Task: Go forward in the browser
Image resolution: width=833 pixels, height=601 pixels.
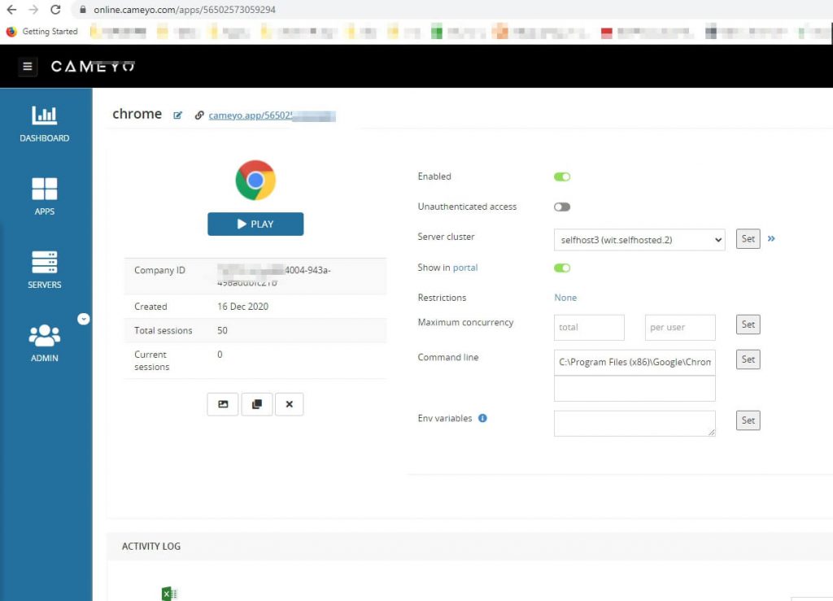Action: (x=33, y=10)
